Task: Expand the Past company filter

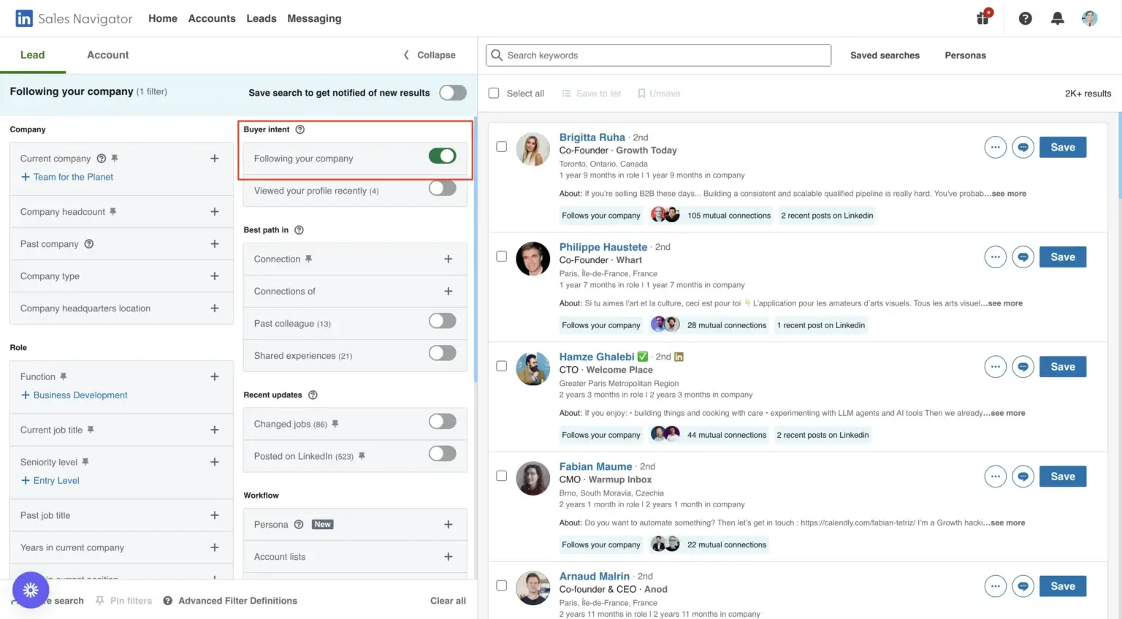Action: [x=215, y=243]
